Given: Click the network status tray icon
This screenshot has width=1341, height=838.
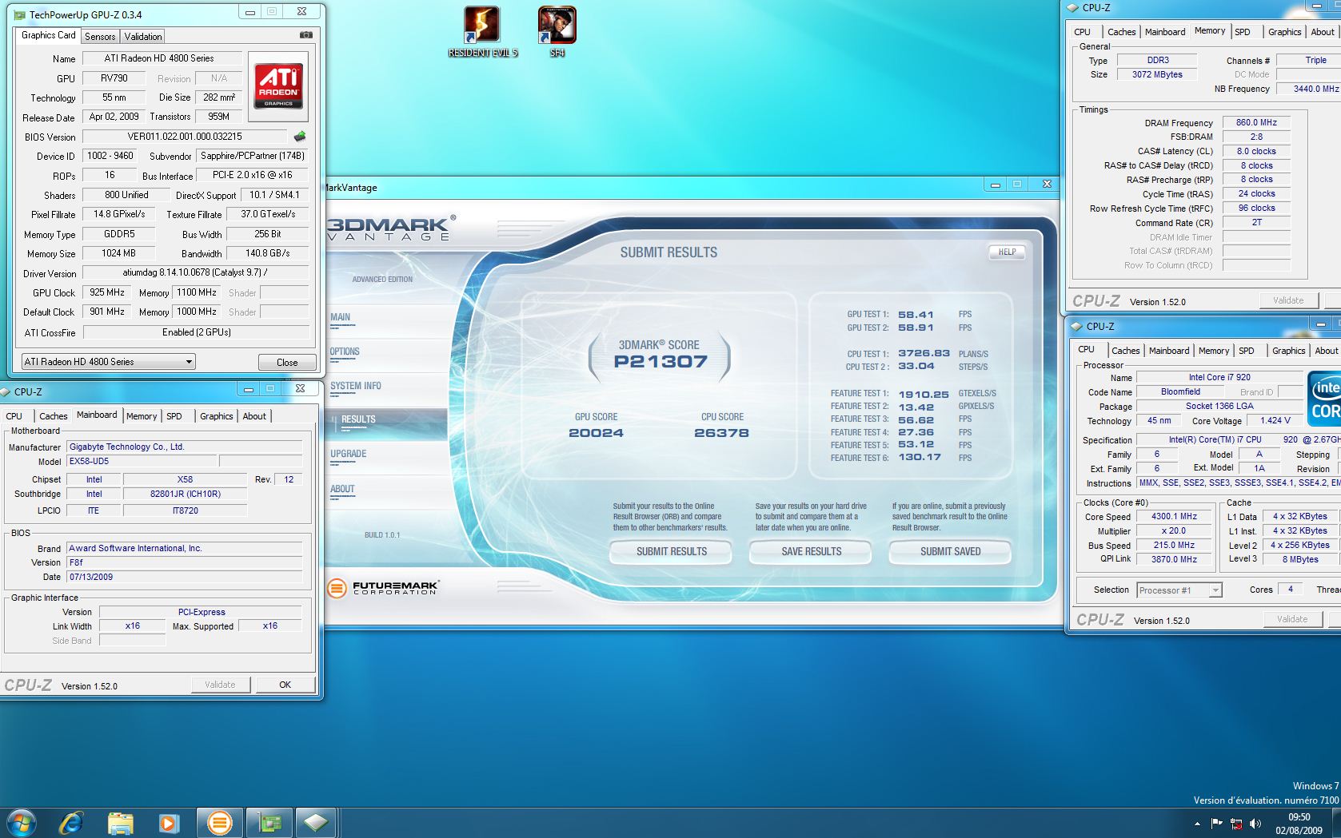Looking at the screenshot, I should [x=1236, y=824].
